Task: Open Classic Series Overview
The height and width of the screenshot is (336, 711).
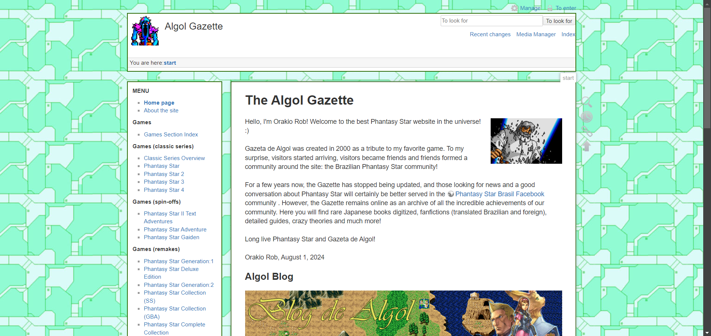Action: 174,158
